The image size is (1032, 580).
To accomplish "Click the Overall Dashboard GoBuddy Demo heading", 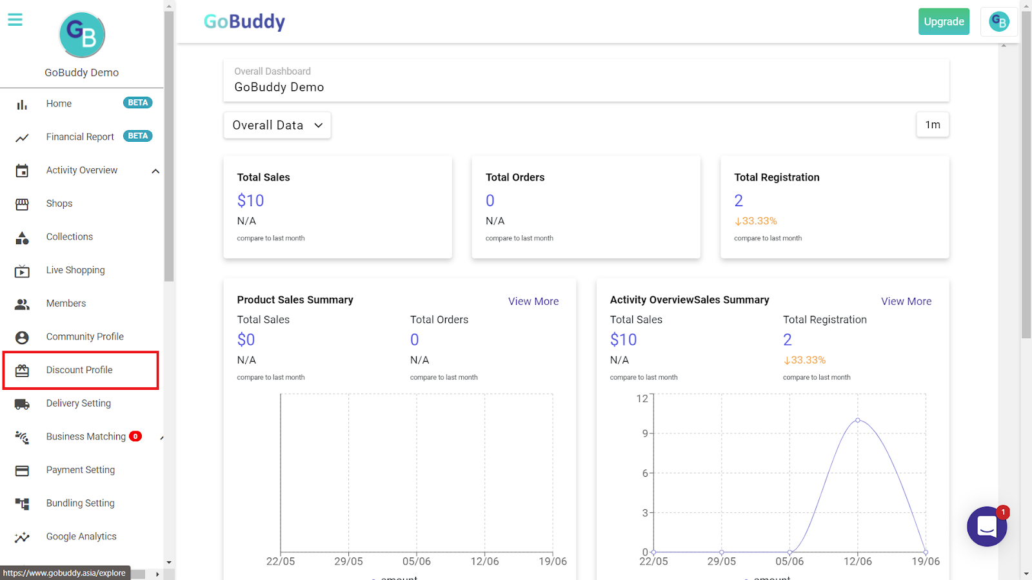I will point(279,87).
